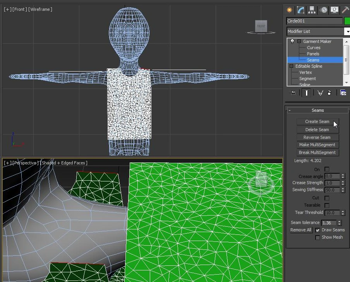Viewport: 350px width, 282px height.
Task: Open the Wireframe viewport shading menu
Action: point(41,9)
